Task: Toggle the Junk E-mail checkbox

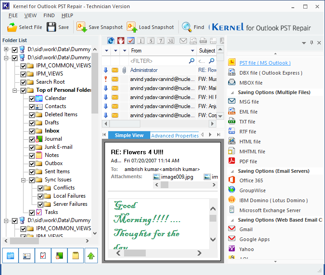Action: point(32,147)
